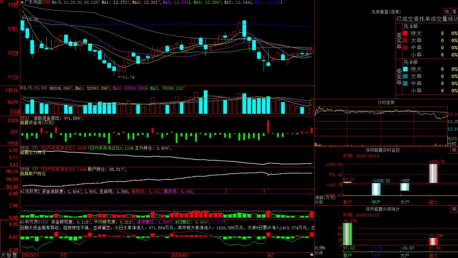458x258 pixels.
Task: Select 超大 in 深圳超赢实时监控 chart
Action: (x=433, y=202)
